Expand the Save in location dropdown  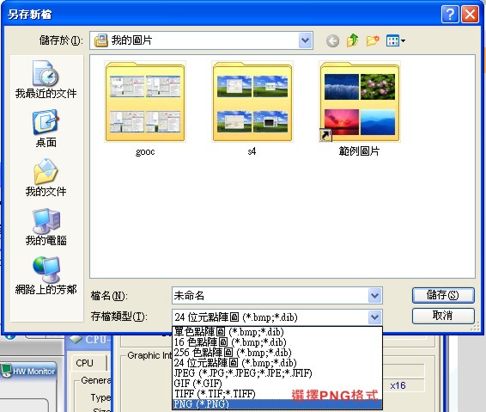click(x=306, y=40)
